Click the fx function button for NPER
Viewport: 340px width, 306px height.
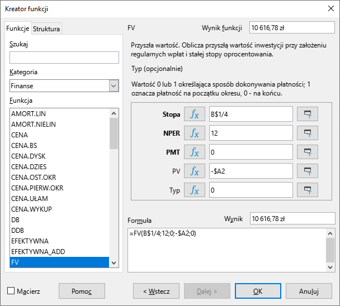pyautogui.click(x=195, y=133)
